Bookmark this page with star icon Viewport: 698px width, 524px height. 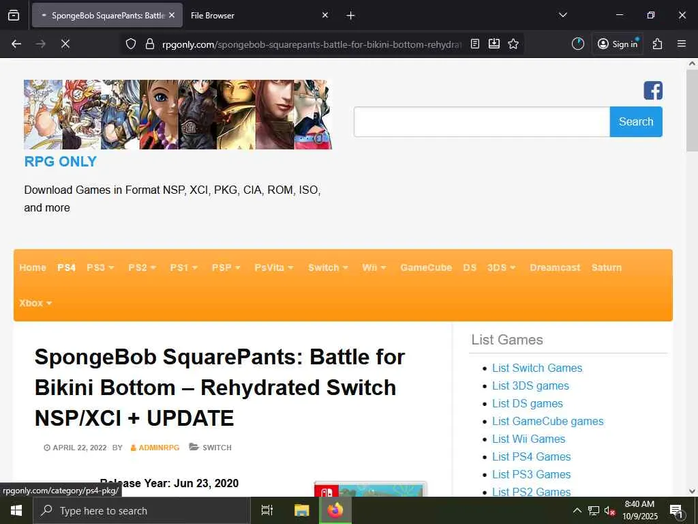click(x=513, y=44)
